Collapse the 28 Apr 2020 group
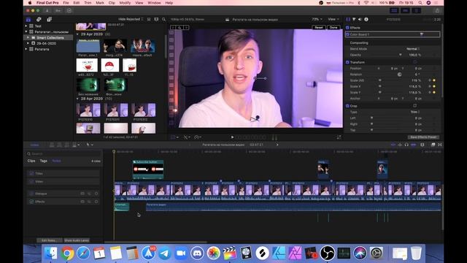The width and height of the screenshot is (467, 263). coord(77,99)
